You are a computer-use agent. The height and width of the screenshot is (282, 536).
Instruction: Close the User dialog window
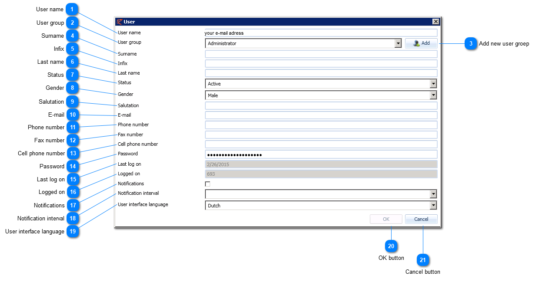pos(435,22)
